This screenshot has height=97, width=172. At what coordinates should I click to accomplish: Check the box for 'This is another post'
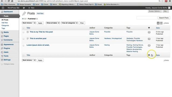click(23, 39)
